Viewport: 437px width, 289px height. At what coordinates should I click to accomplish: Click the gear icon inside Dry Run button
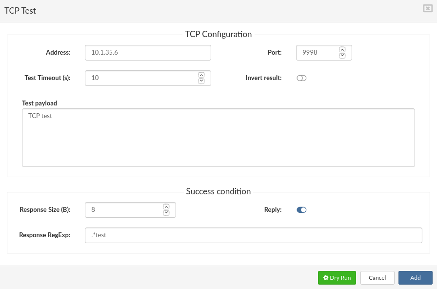coord(326,277)
